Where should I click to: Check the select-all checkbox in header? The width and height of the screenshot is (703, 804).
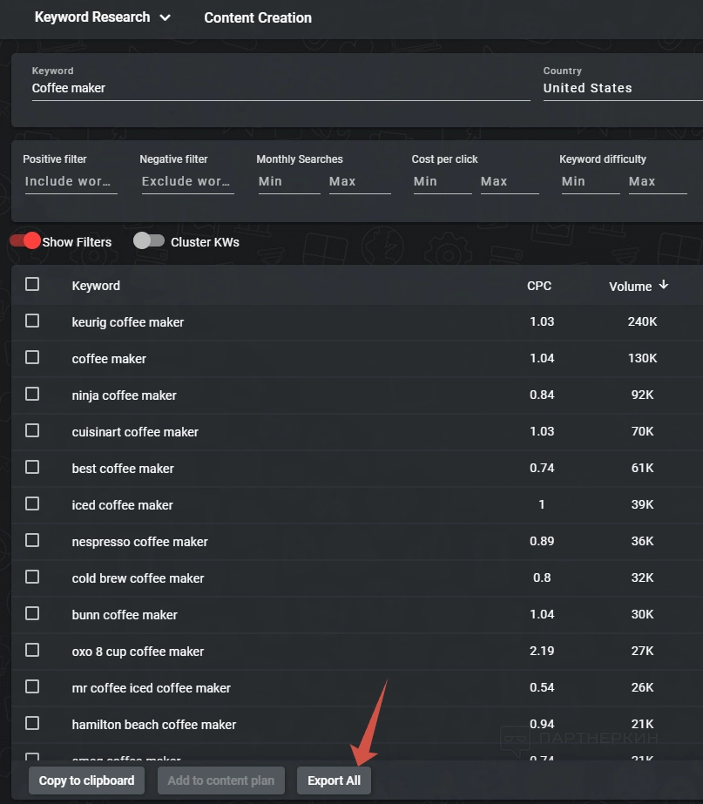point(32,284)
